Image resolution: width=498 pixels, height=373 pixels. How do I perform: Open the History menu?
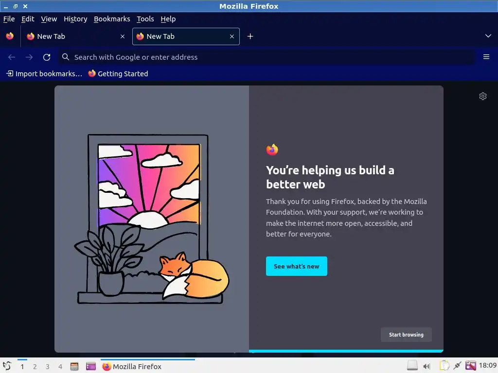click(75, 19)
